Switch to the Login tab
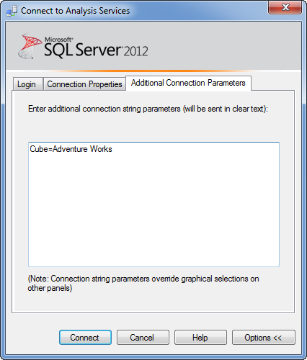The image size is (307, 360). [x=28, y=84]
